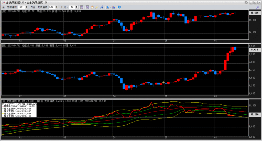Viewport: 262px width, 141px height.
Task: Click the eraser tool icon
Action: point(102,7)
